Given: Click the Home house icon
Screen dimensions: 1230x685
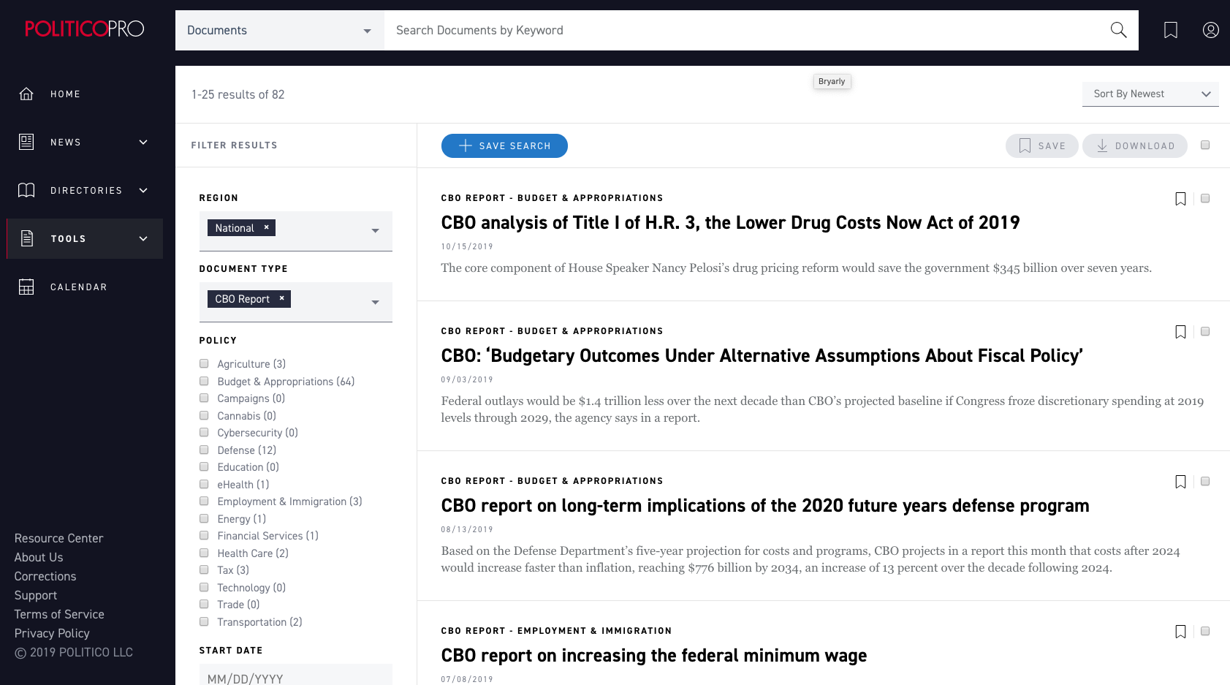Looking at the screenshot, I should point(26,94).
